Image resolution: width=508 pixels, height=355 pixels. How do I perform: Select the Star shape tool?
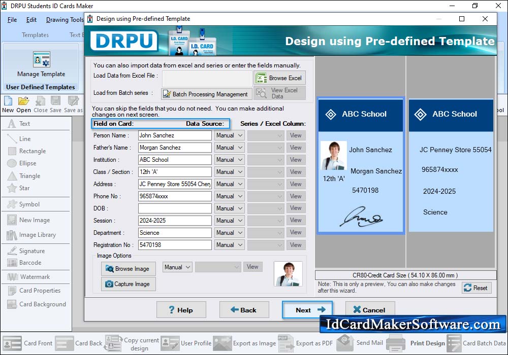[x=18, y=188]
